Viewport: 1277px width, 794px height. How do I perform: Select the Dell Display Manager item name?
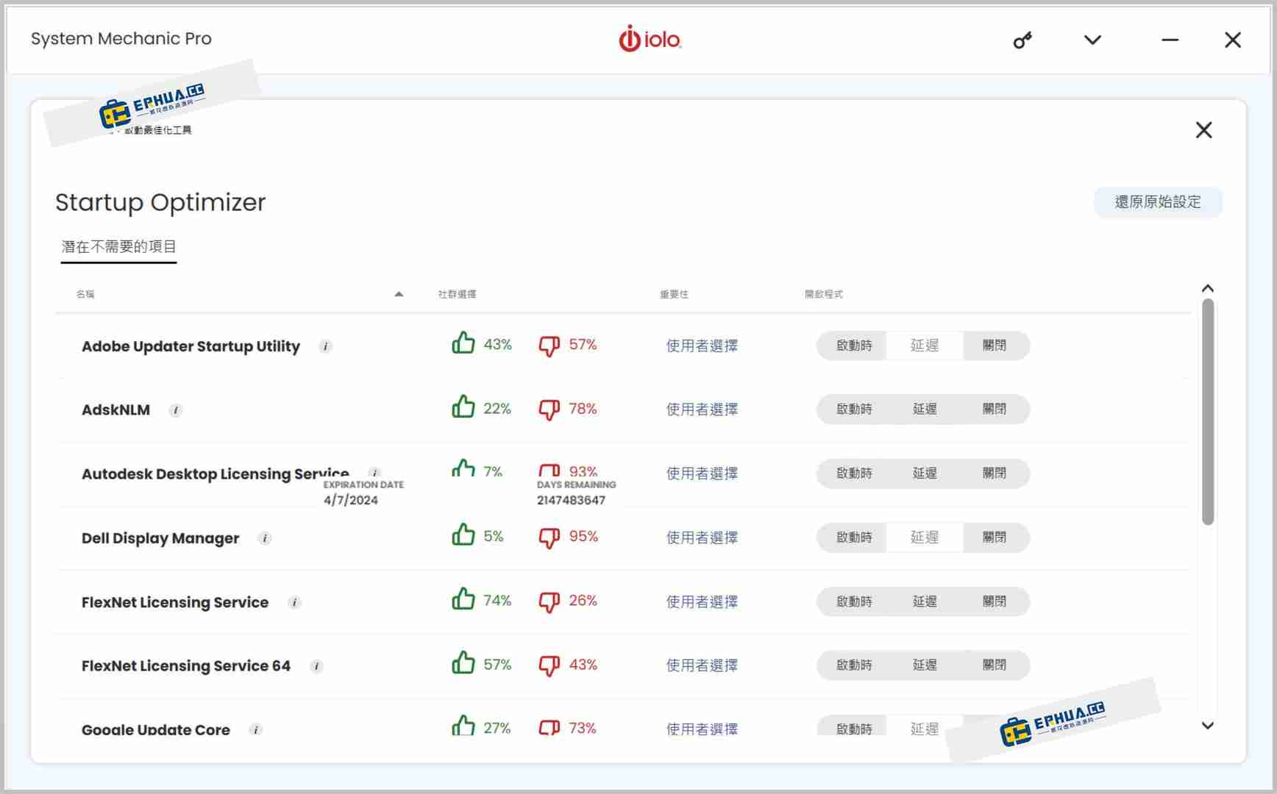pyautogui.click(x=160, y=538)
